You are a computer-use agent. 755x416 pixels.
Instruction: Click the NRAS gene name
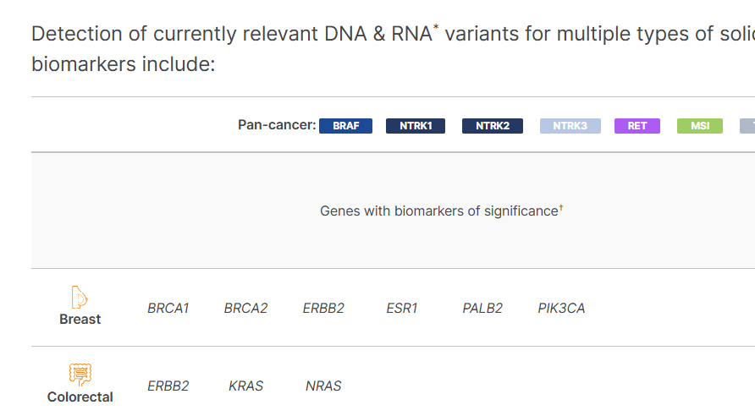(x=323, y=386)
